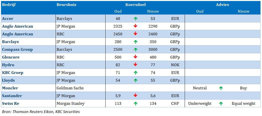This screenshot has height=116, width=262.
Task: Click the green up arrow in Accor row
Action: [136, 19]
